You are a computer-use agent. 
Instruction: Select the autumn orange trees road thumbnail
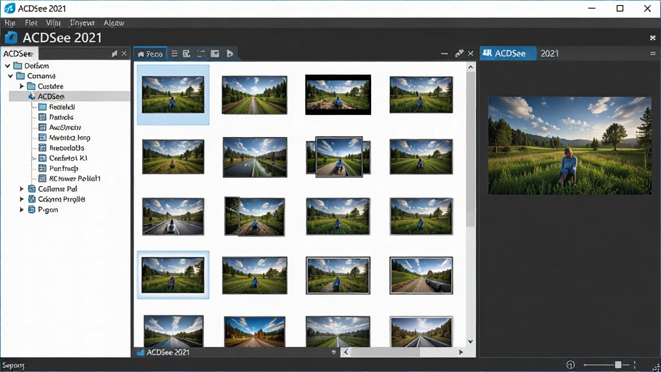(254, 332)
